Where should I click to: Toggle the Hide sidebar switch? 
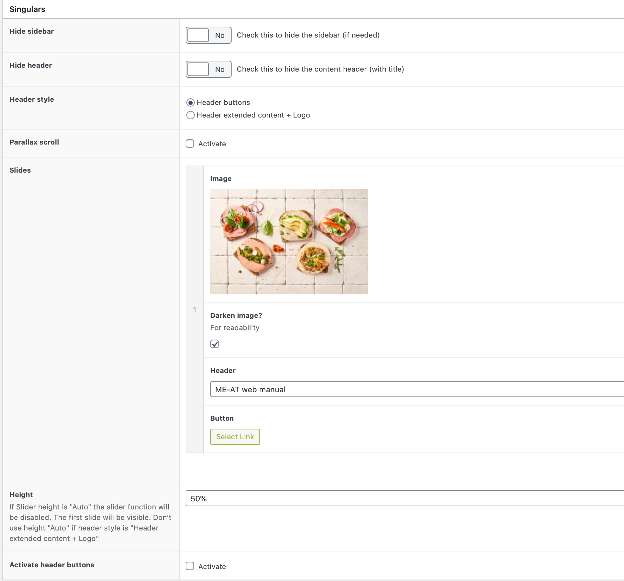coord(208,35)
